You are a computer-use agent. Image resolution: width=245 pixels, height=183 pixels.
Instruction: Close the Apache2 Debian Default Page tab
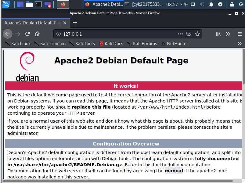click(65, 23)
